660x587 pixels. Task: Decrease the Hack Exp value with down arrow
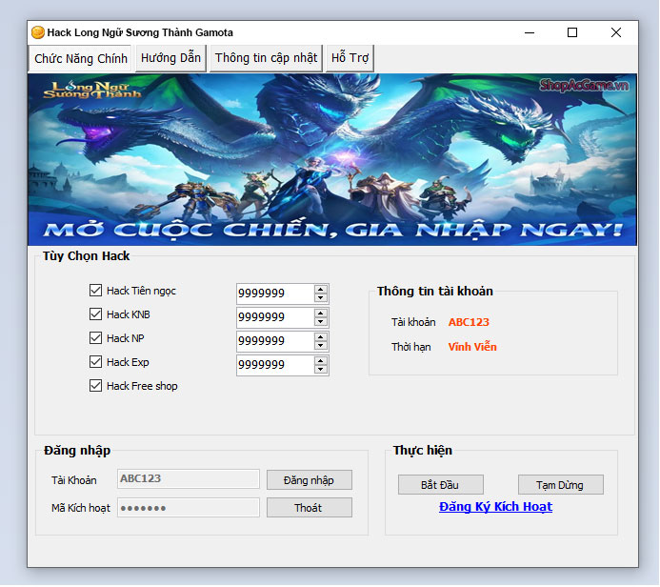[x=321, y=370]
